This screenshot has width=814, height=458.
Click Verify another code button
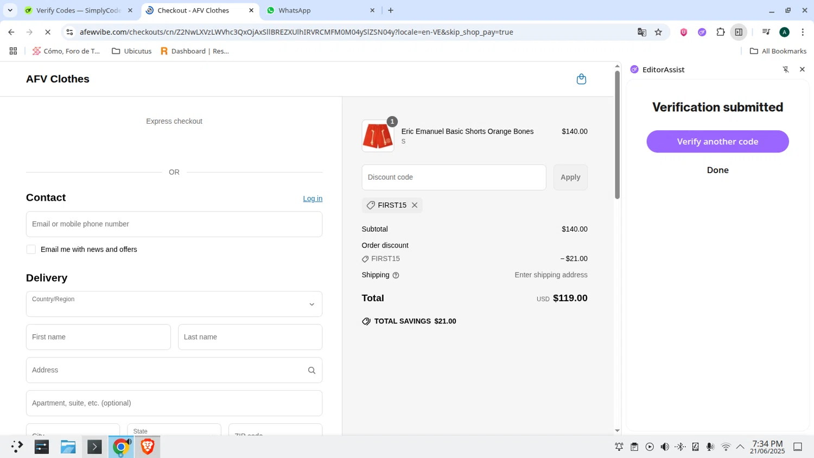pyautogui.click(x=717, y=142)
